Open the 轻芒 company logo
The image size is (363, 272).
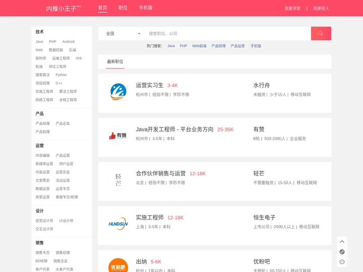click(118, 180)
